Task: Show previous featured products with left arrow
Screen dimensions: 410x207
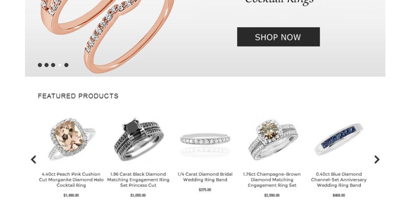Action: pyautogui.click(x=34, y=160)
